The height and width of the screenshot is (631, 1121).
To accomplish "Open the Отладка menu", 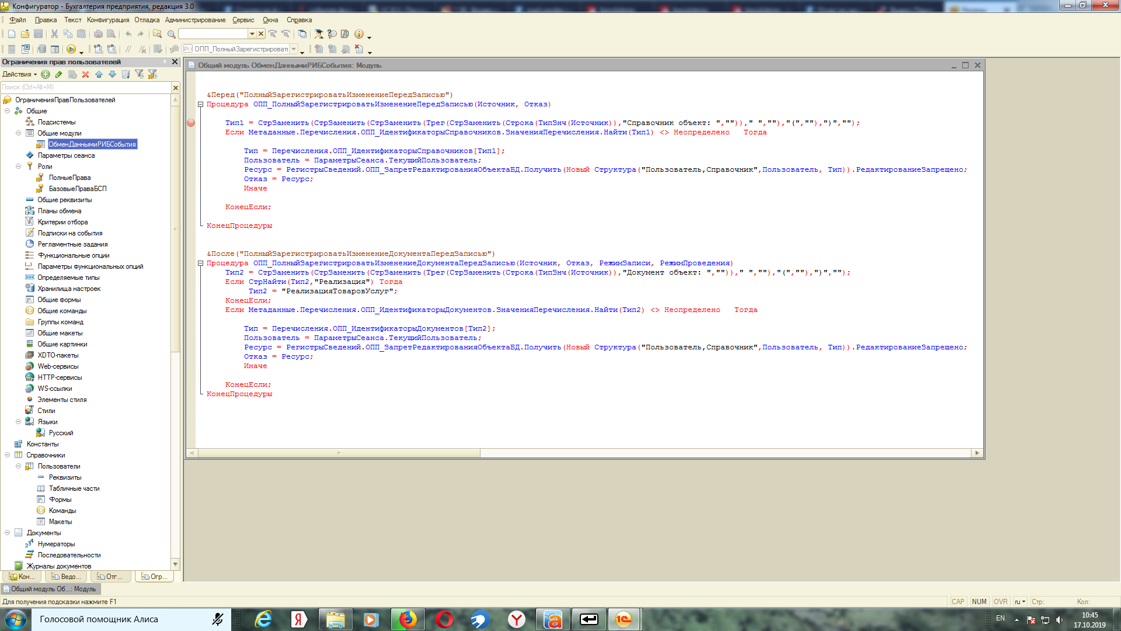I will tap(147, 20).
